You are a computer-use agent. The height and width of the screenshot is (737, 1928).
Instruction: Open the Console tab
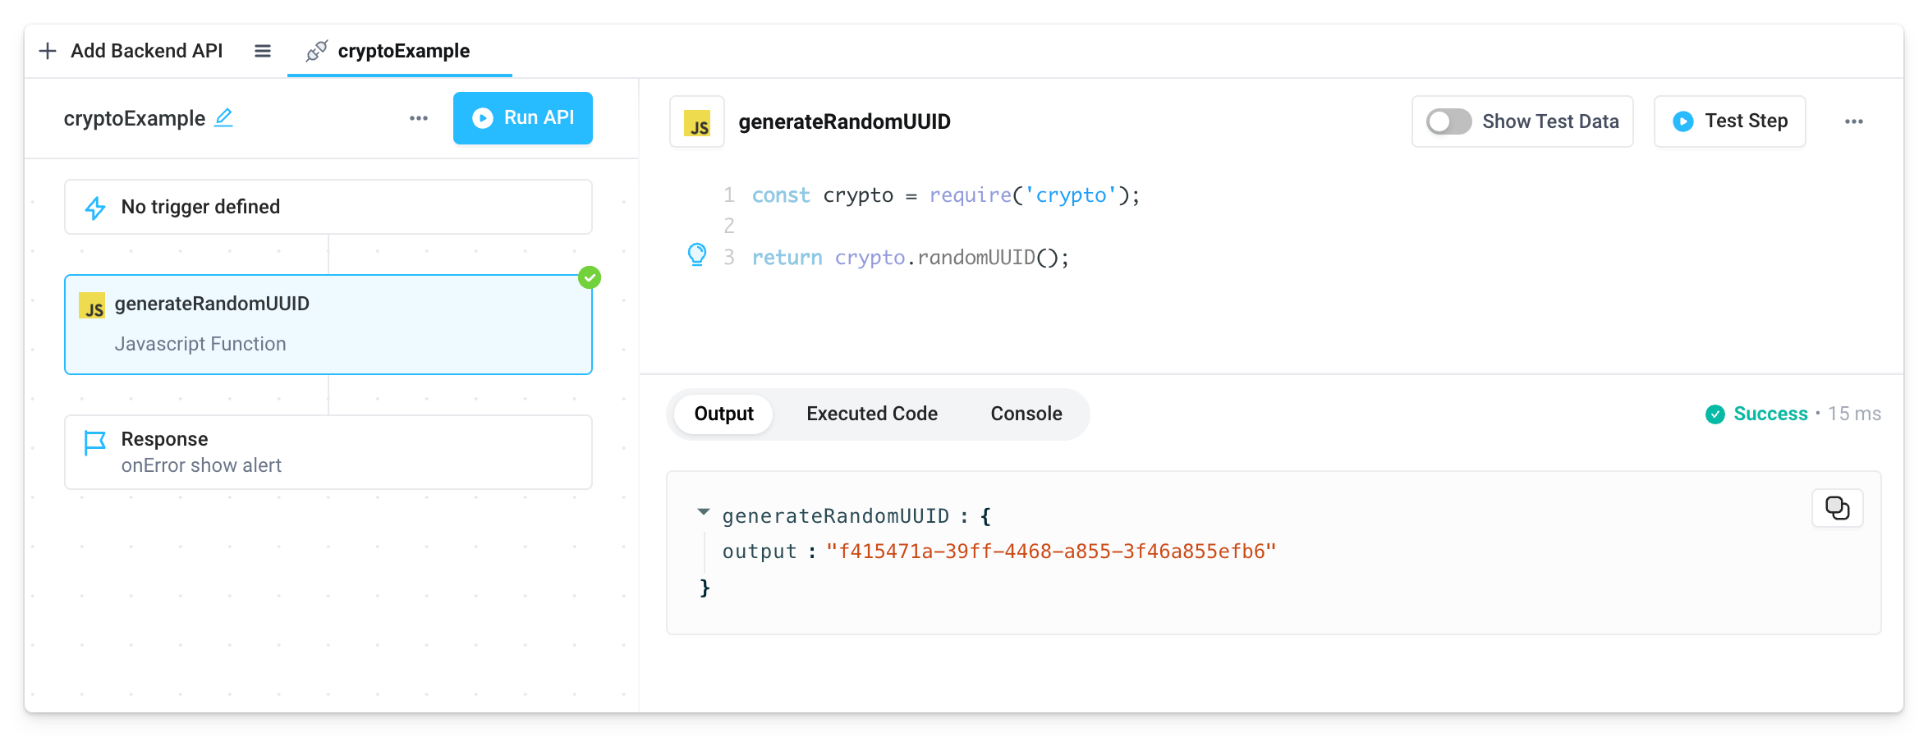[1026, 414]
